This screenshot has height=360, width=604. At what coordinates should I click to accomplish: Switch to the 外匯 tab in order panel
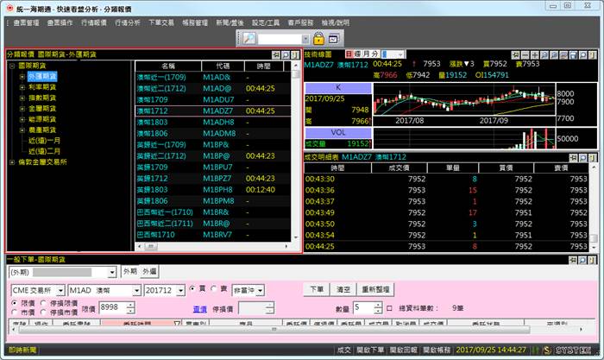pos(149,271)
